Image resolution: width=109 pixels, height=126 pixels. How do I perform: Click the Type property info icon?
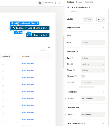73,58
